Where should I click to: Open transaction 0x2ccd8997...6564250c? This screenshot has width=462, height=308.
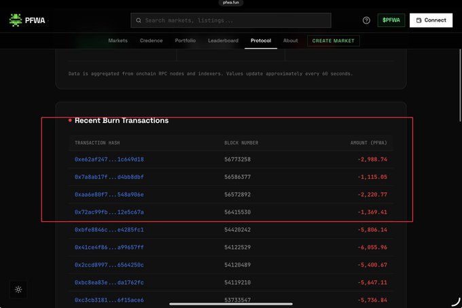[109, 265]
